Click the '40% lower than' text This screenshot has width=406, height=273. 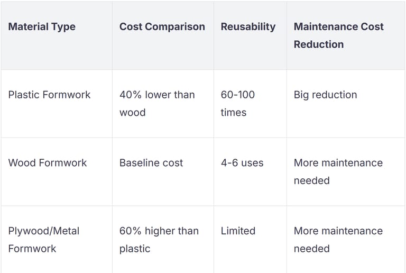click(x=157, y=95)
